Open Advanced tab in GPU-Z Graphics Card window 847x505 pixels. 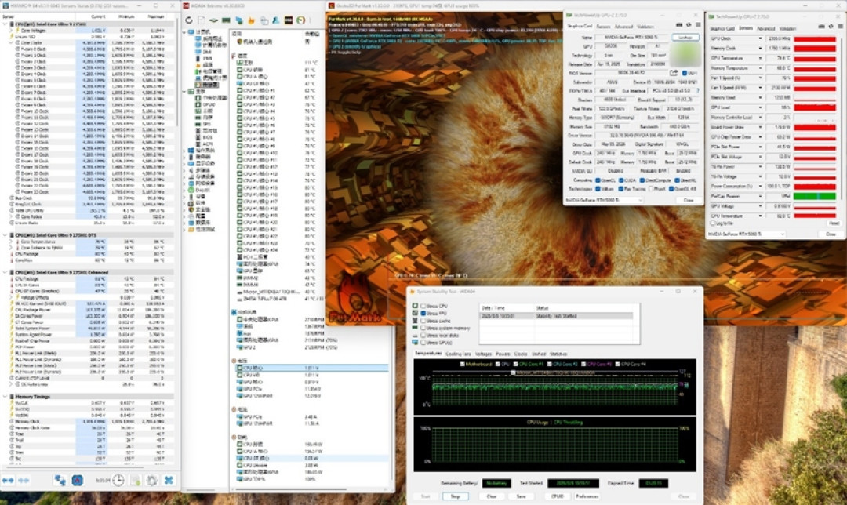(623, 26)
